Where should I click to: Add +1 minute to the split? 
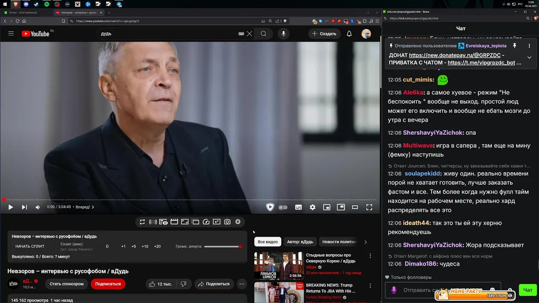pyautogui.click(x=123, y=246)
